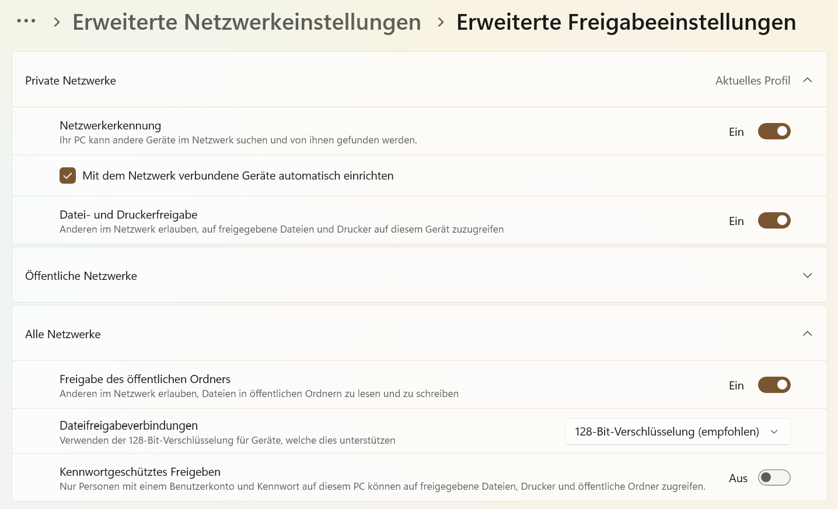
Task: Click the second breadcrumb separator chevron
Action: point(441,22)
